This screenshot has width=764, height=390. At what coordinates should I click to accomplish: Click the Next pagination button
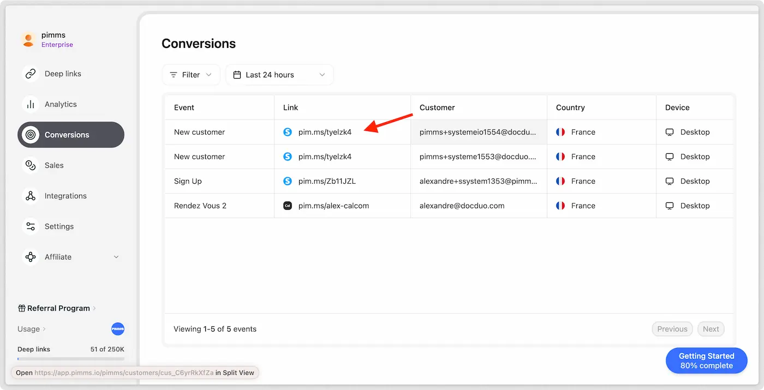click(711, 329)
